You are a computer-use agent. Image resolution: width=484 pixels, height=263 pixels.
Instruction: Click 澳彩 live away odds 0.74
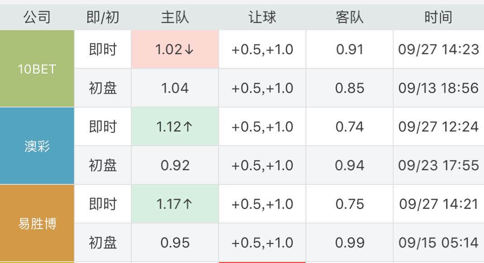coord(350,127)
